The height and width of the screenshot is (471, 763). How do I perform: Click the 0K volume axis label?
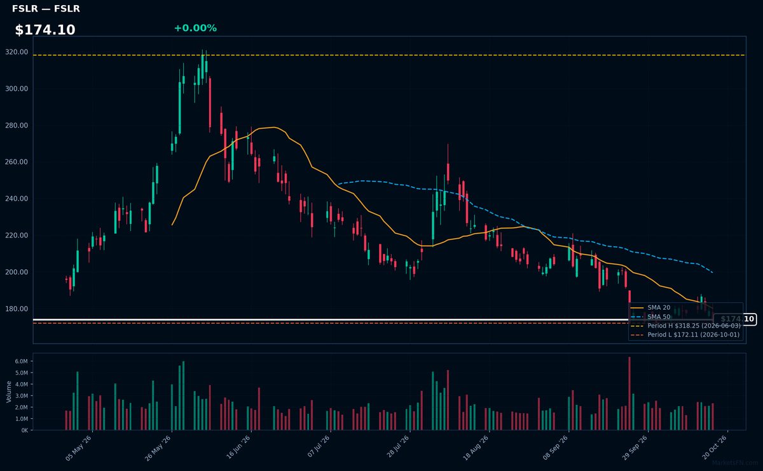24,430
